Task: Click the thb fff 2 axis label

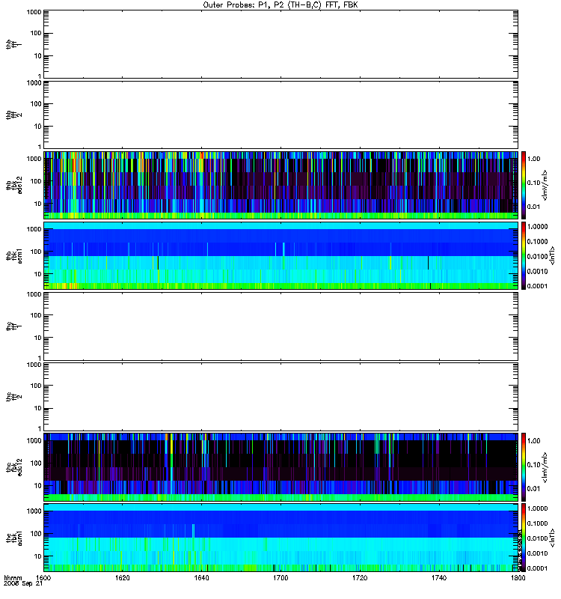Action: (13, 115)
